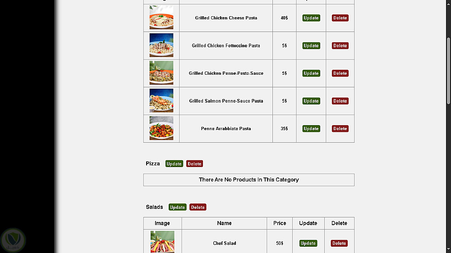Click Update for Chef Salad
The height and width of the screenshot is (253, 451).
coord(308,243)
